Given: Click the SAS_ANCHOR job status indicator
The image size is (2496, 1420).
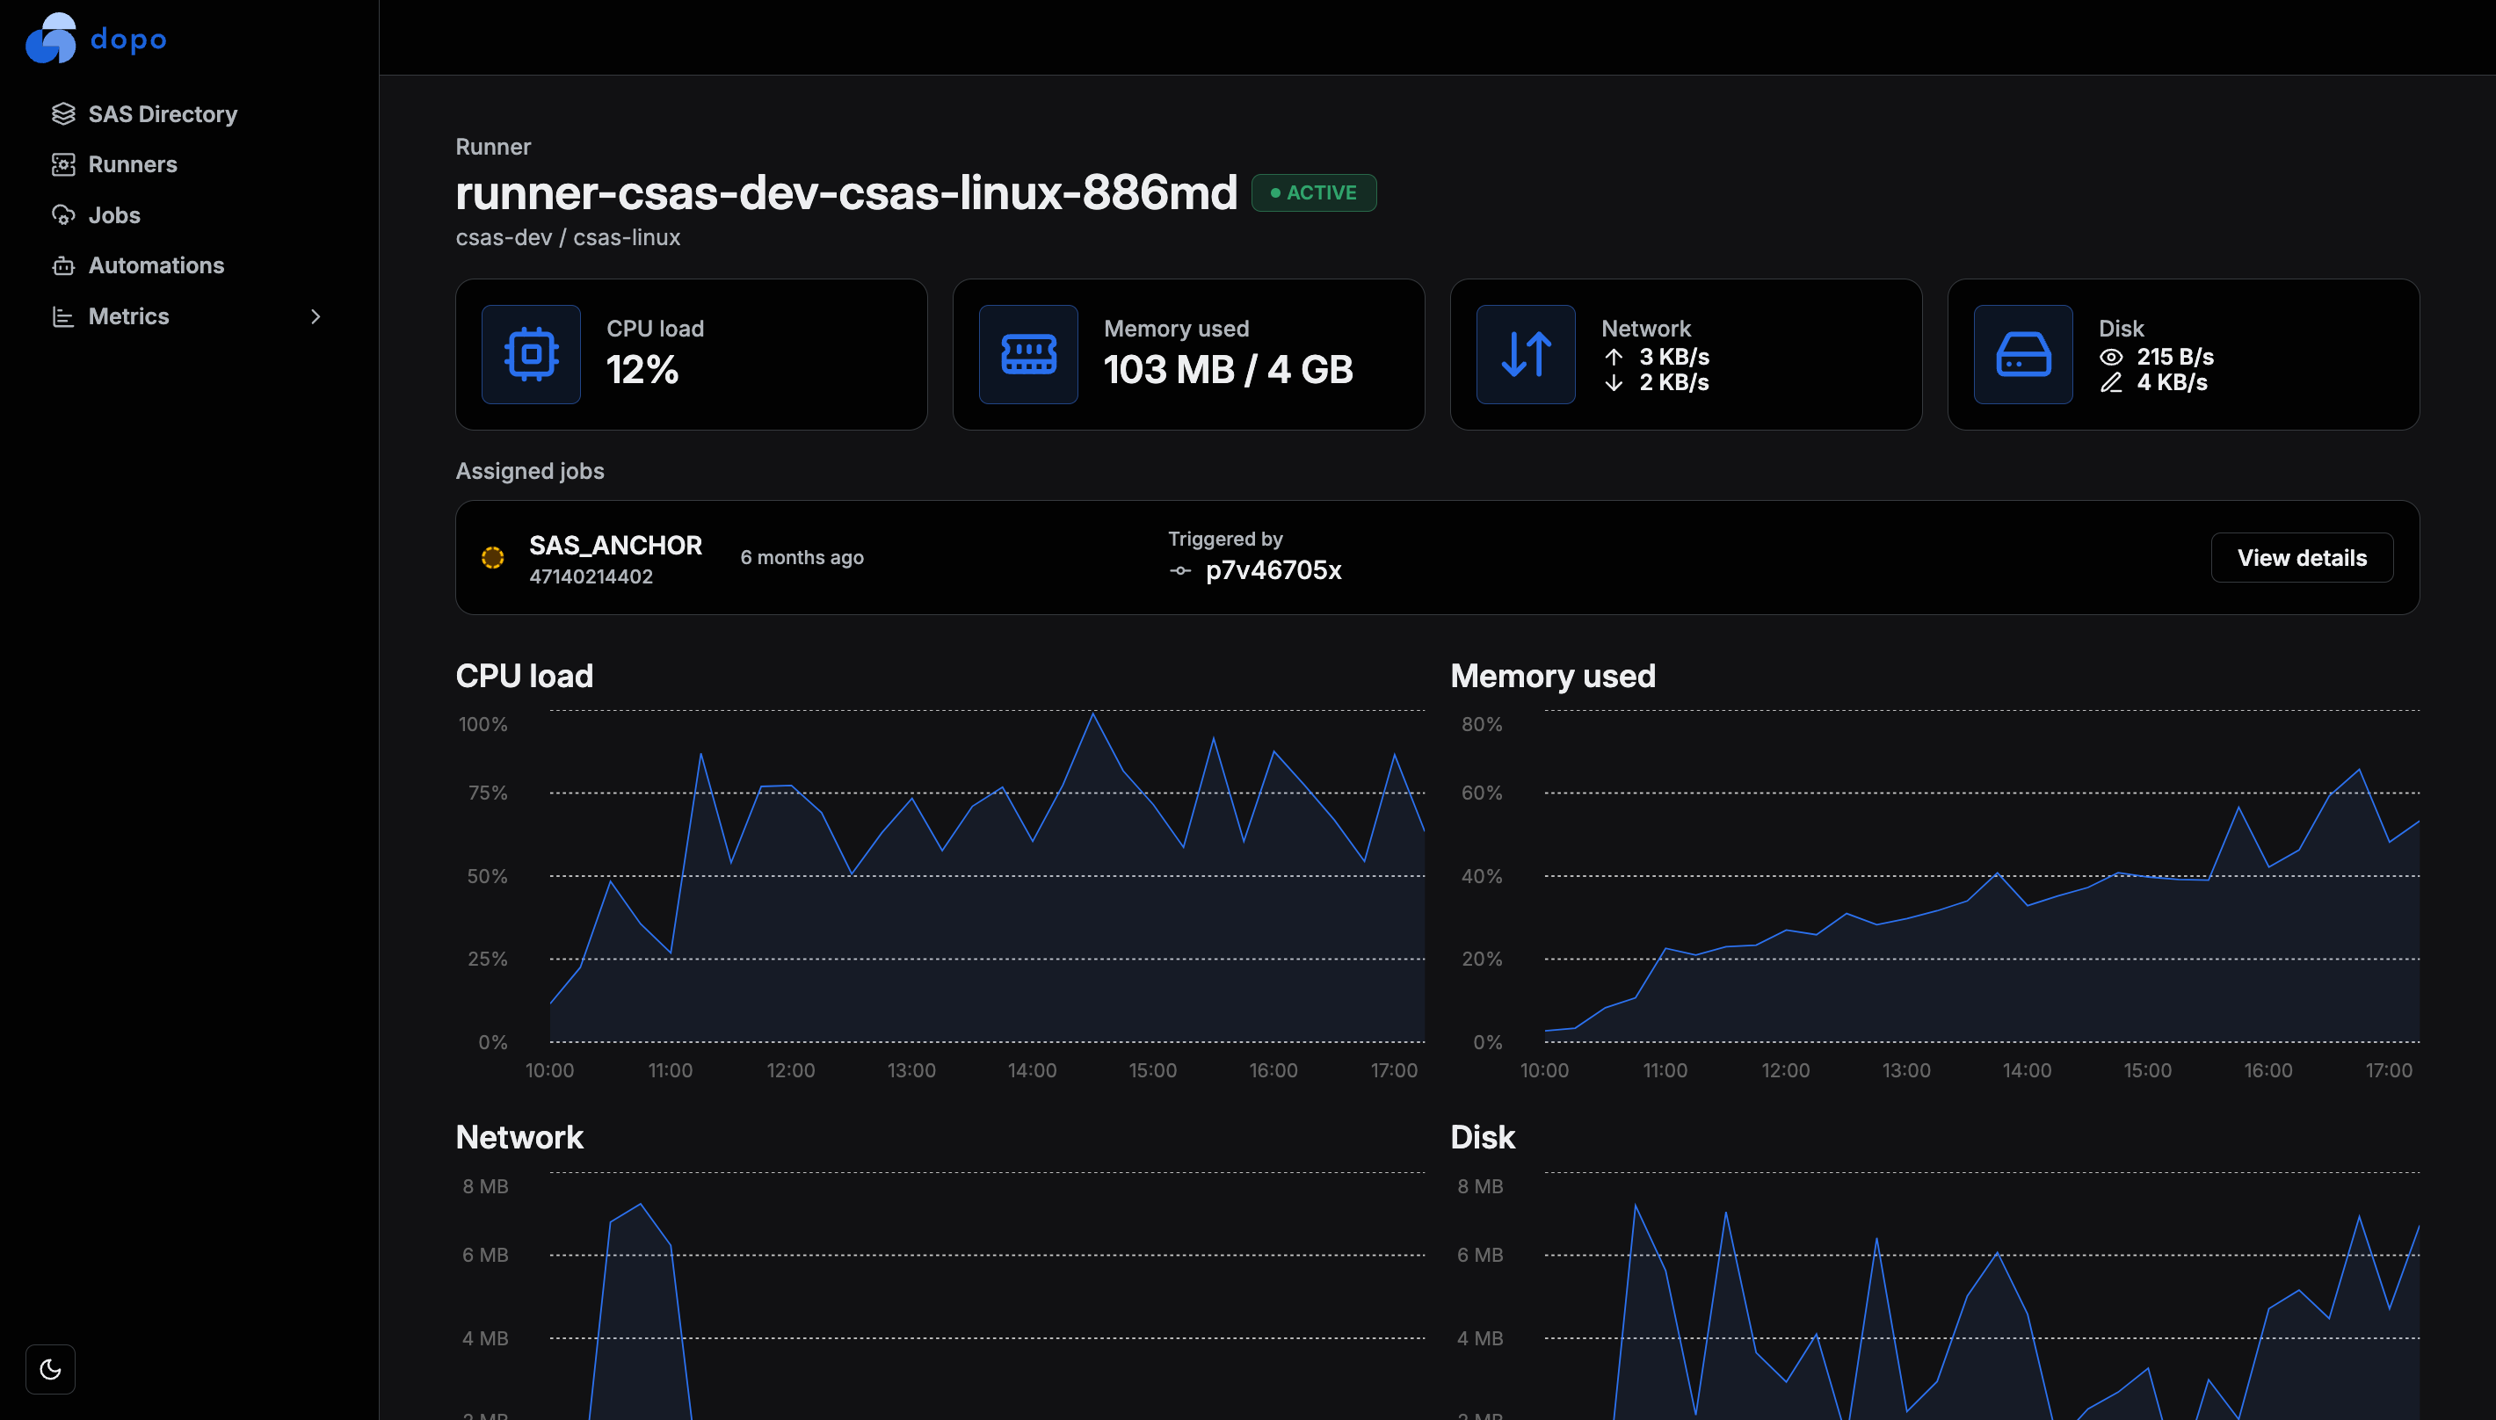Looking at the screenshot, I should pos(492,557).
